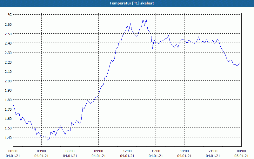The image size is (254, 159).
Task: Pick the 1,50 y-axis label
Action: tap(8, 128)
